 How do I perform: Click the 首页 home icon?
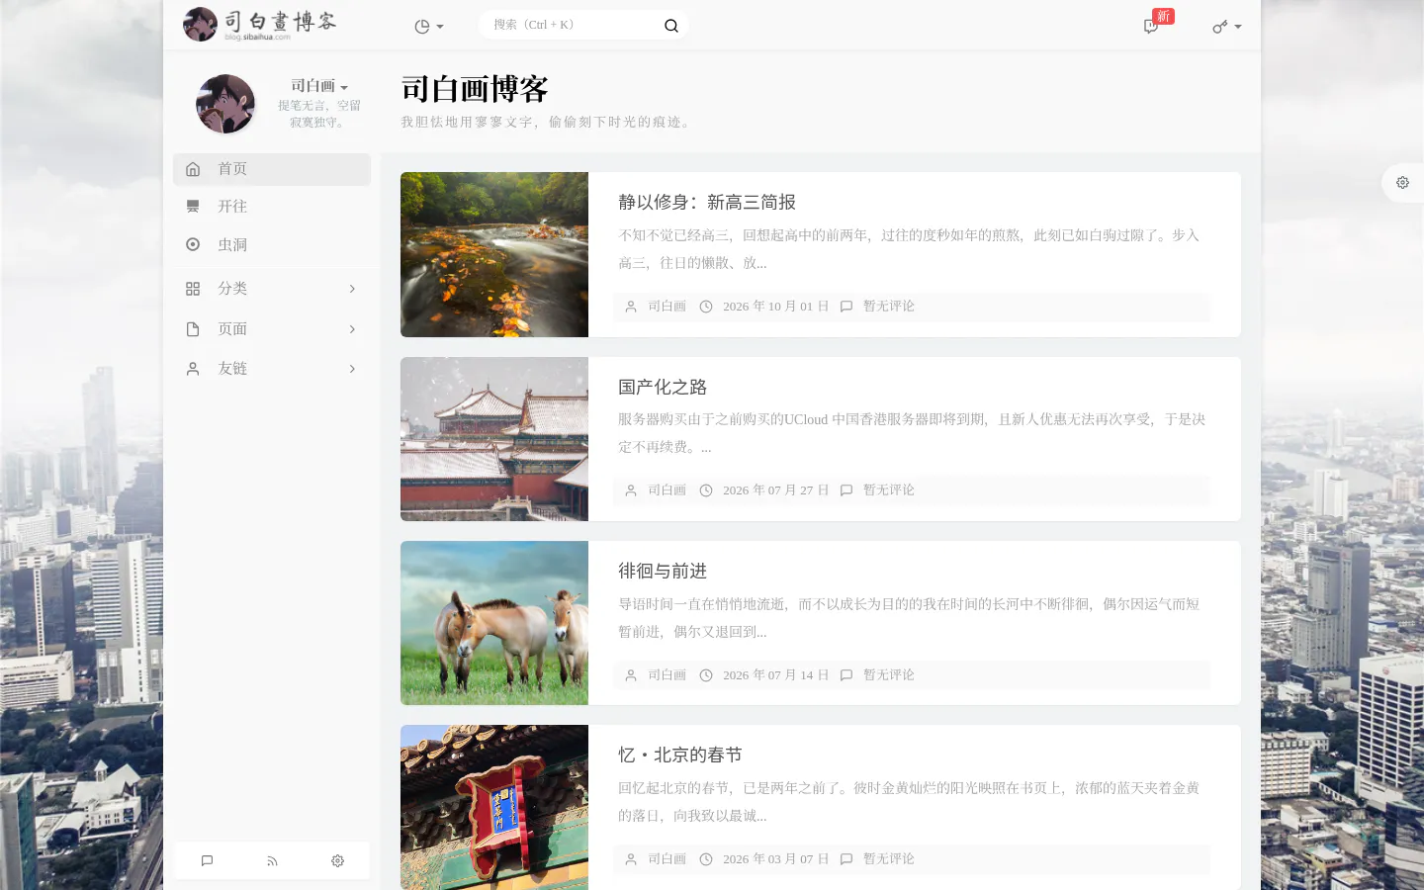click(x=193, y=169)
